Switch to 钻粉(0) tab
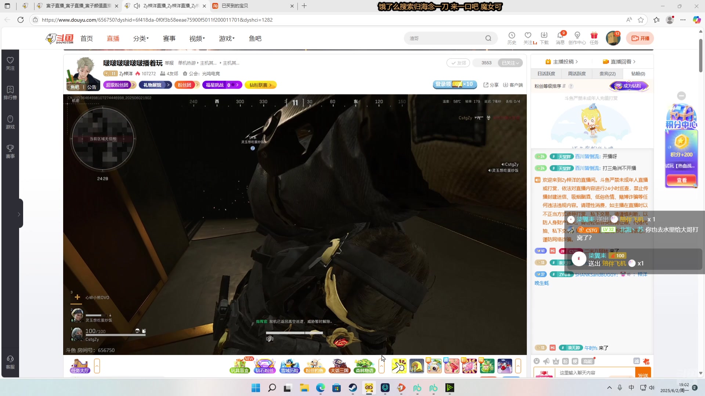 [x=638, y=74]
